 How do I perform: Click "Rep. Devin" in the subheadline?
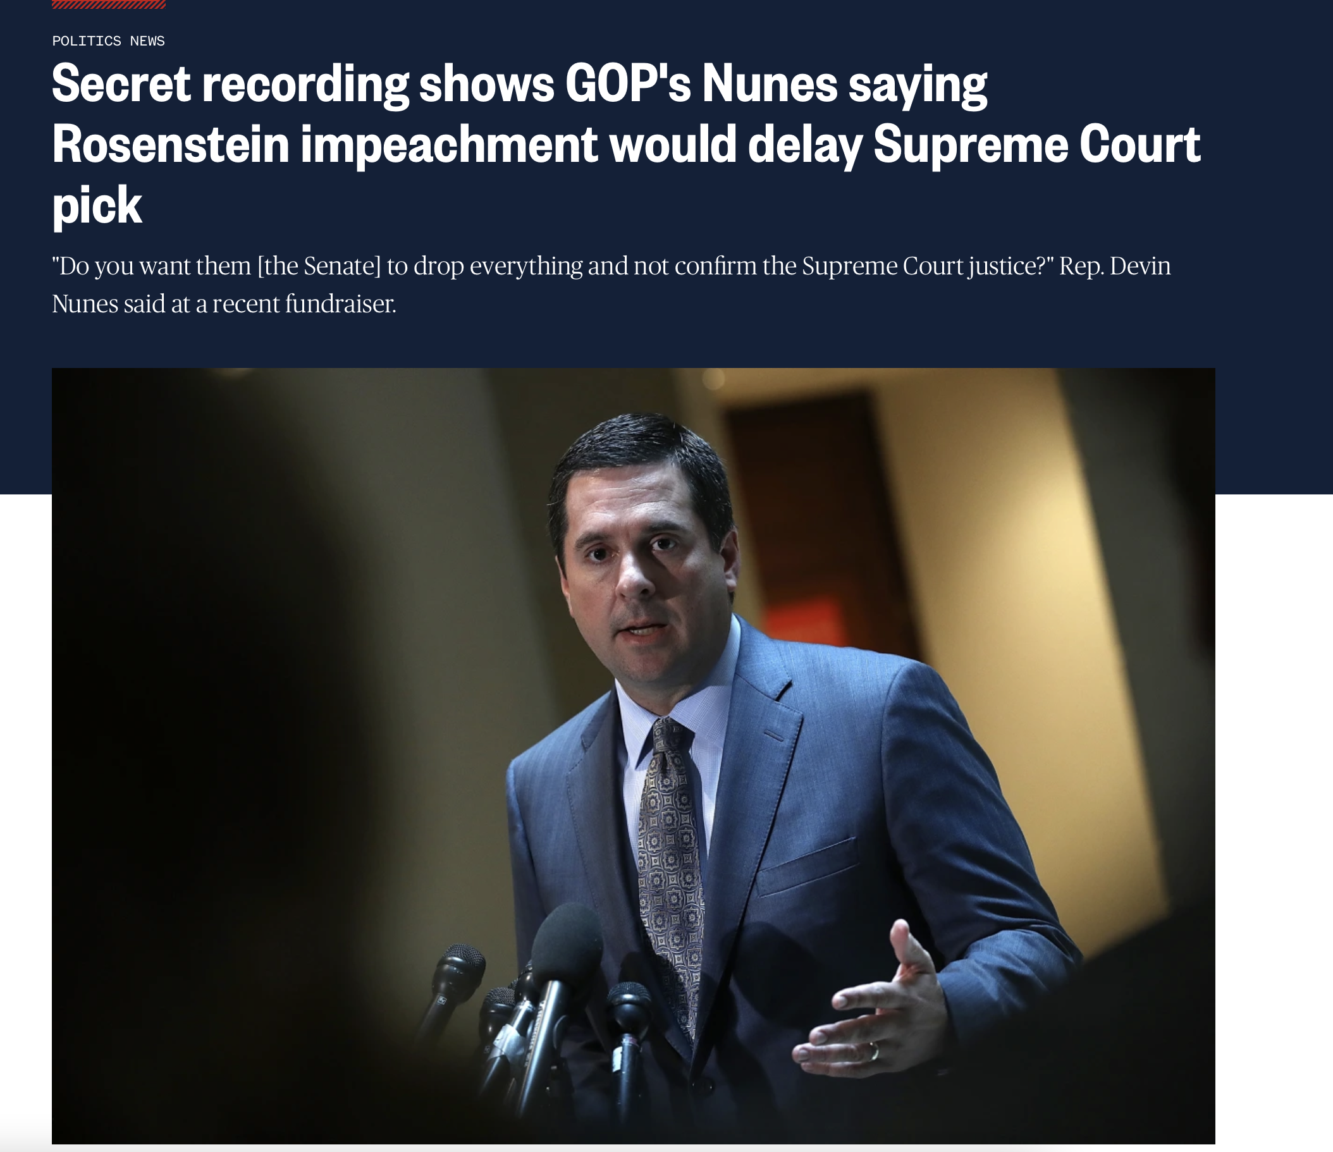pyautogui.click(x=1115, y=266)
